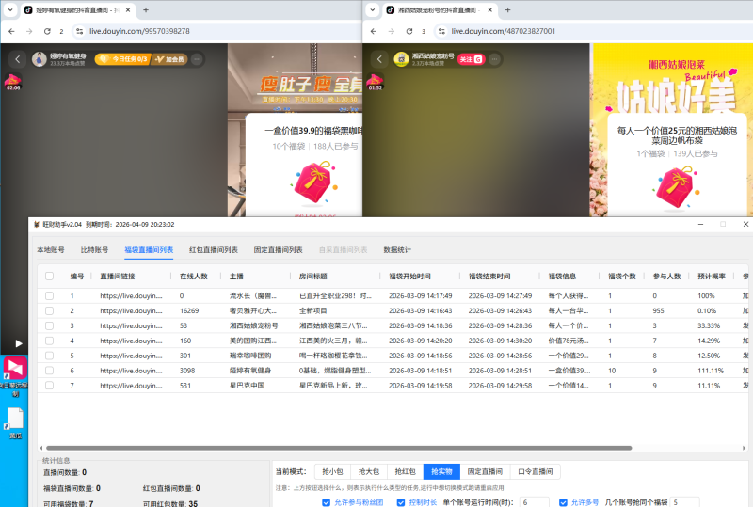753x507 pixels.
Task: Open 数据统计 tab
Action: (x=397, y=249)
